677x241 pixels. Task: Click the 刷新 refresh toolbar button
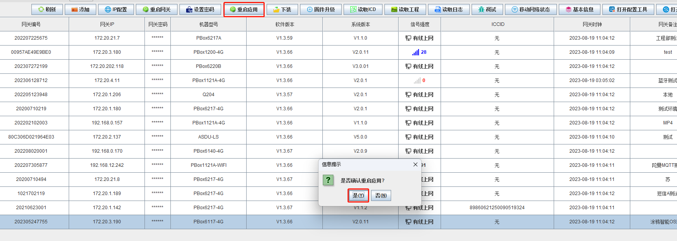[47, 9]
